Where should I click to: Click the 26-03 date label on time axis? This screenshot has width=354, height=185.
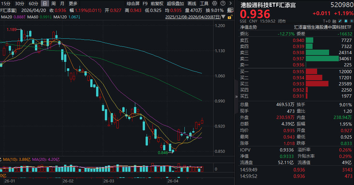[x=109, y=181]
